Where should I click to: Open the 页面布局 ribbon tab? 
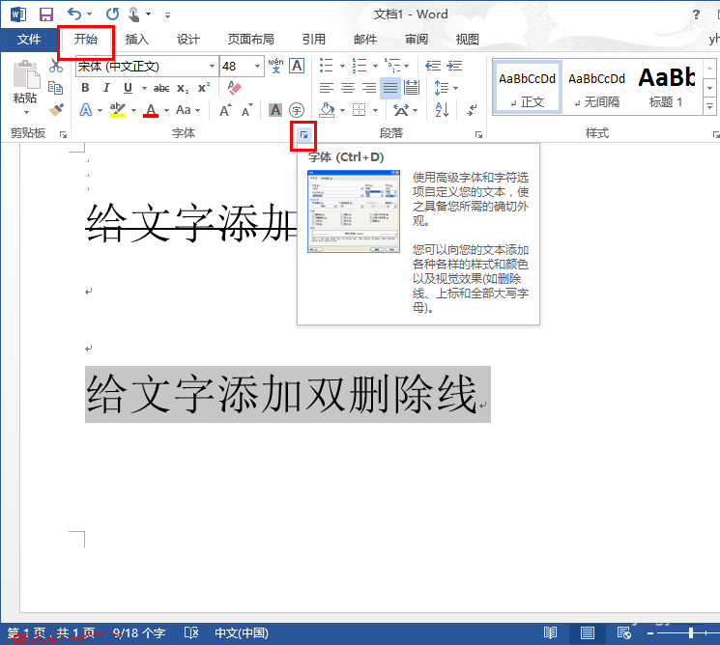250,40
